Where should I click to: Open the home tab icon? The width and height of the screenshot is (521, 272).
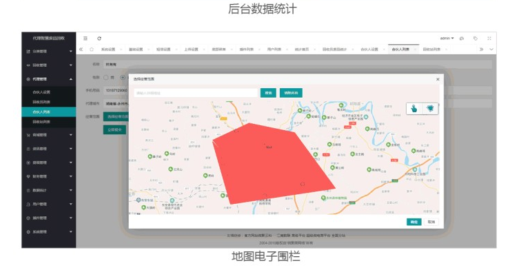pos(92,49)
